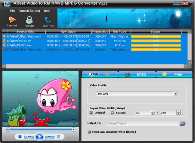Click the progress bar of the MTV.wmv row
This screenshot has height=143, width=195.
tap(156, 45)
